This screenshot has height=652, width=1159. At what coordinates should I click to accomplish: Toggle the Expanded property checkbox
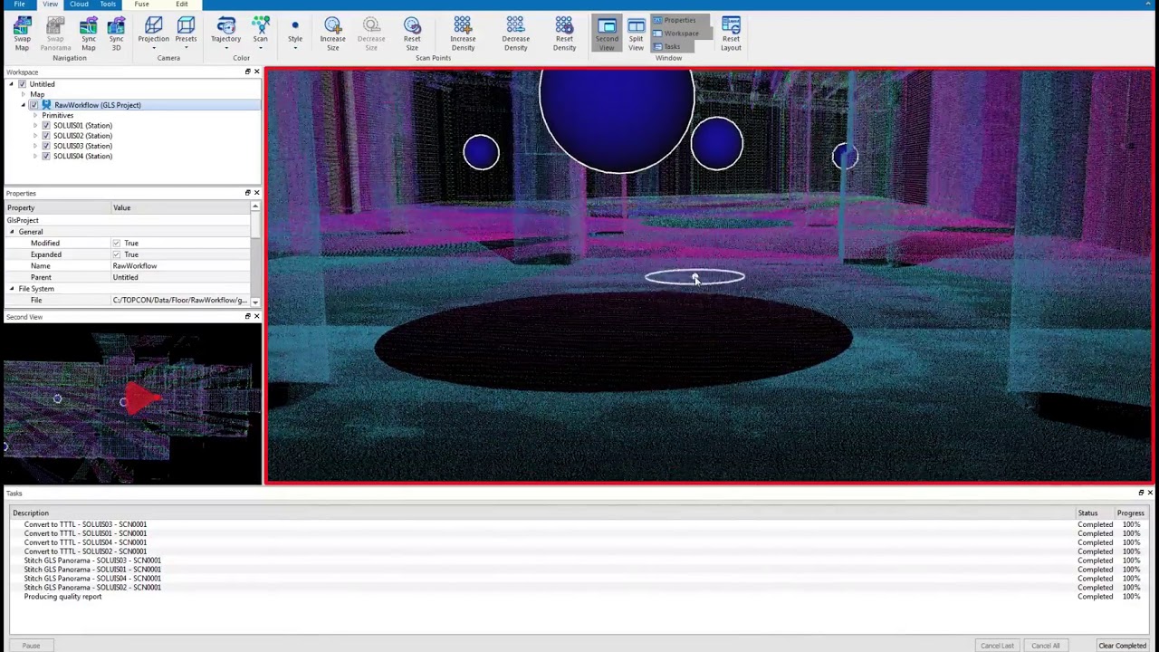click(x=116, y=254)
